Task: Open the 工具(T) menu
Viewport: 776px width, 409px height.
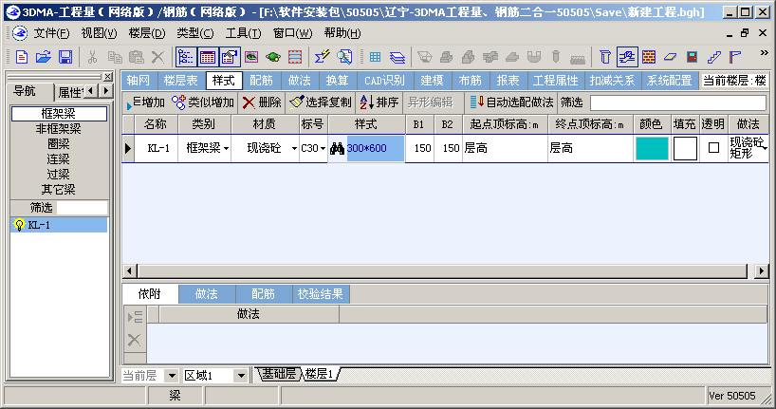Action: pyautogui.click(x=243, y=33)
